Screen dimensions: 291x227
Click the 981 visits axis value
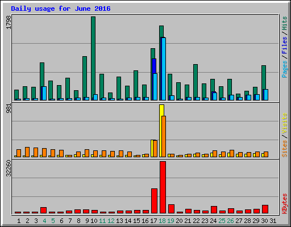click(x=9, y=108)
